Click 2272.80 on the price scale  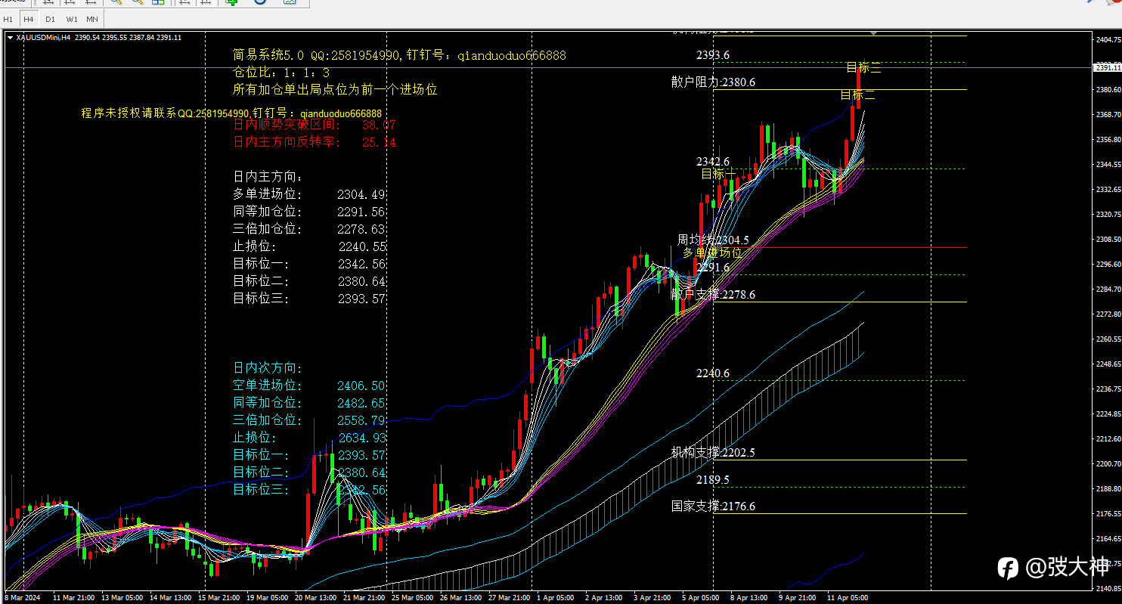(x=1108, y=314)
